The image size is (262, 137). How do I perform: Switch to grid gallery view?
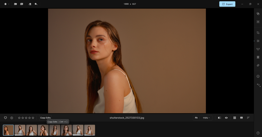(x=235, y=118)
